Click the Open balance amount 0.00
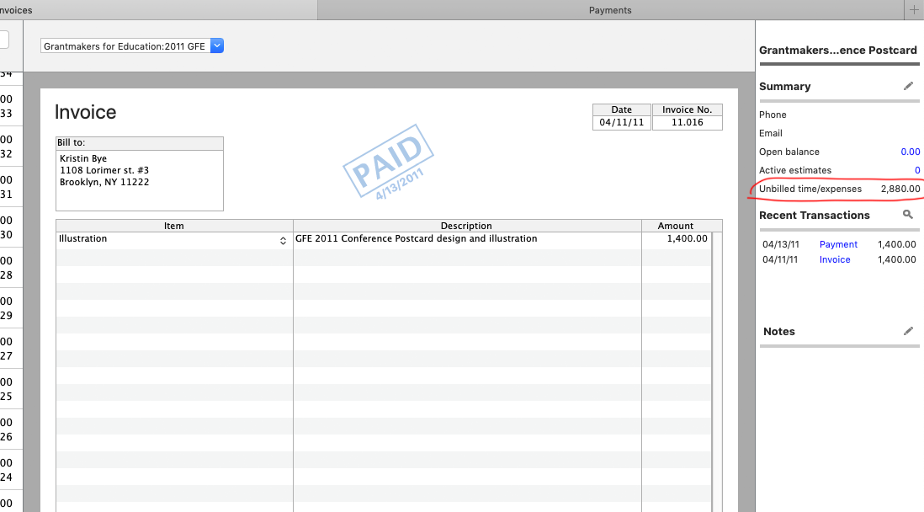The height and width of the screenshot is (512, 924). tap(911, 152)
